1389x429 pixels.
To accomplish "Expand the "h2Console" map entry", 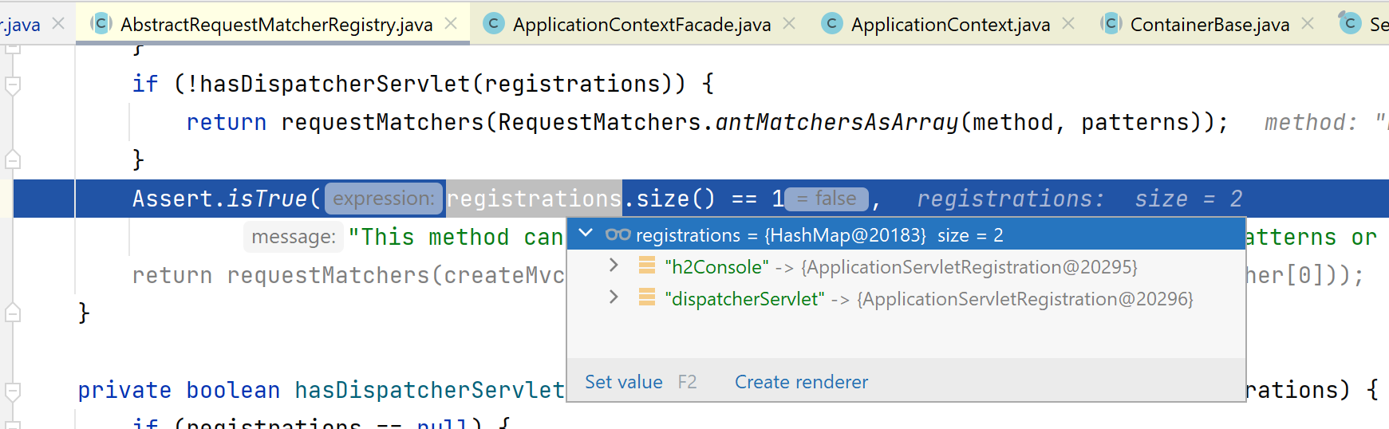I will tap(614, 266).
